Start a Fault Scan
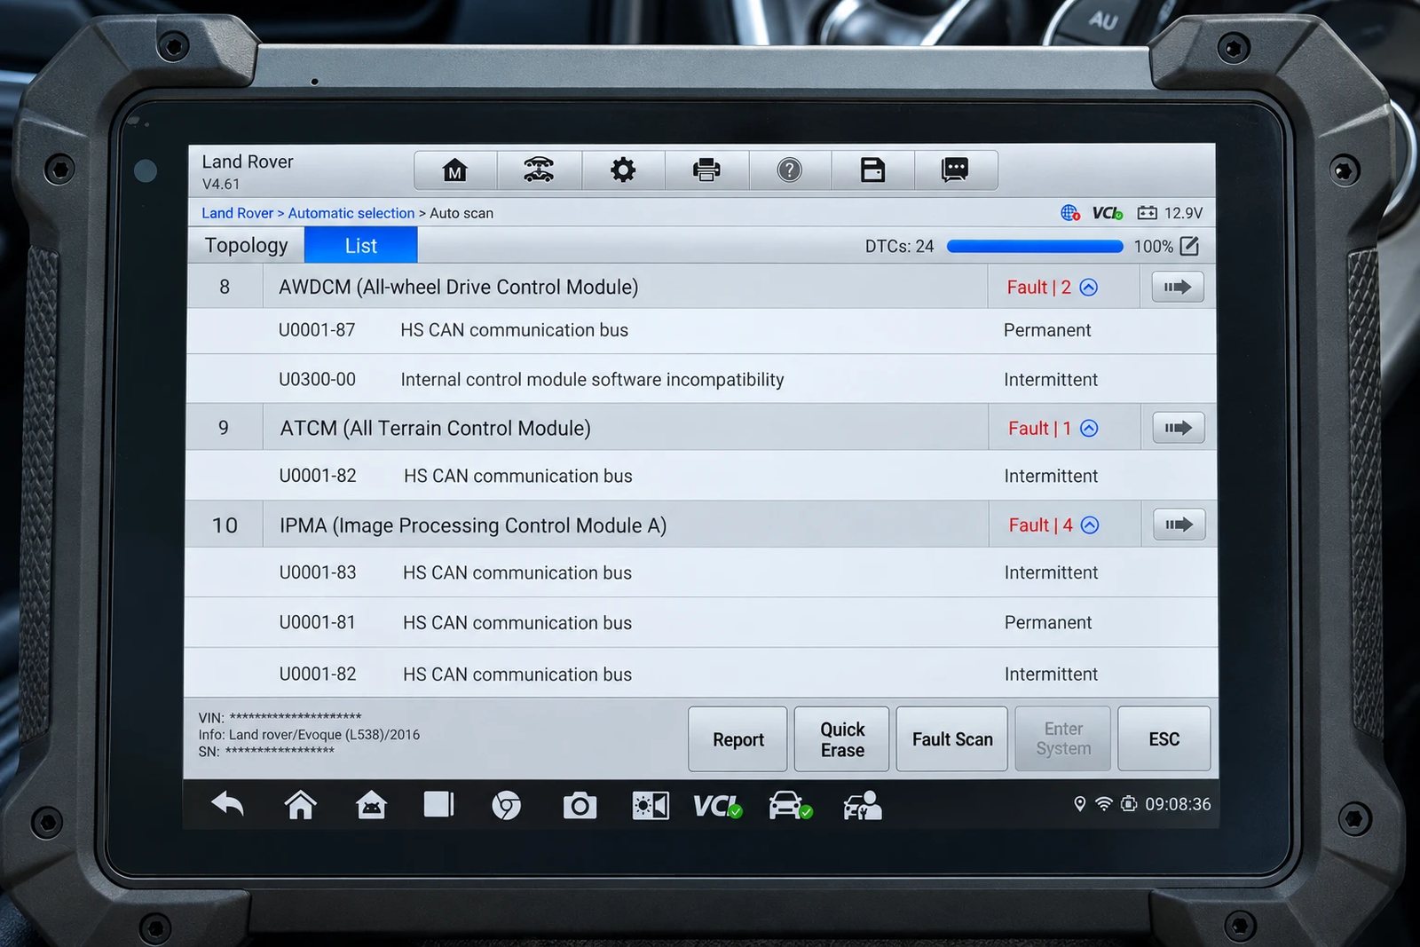The height and width of the screenshot is (947, 1420). coord(952,739)
